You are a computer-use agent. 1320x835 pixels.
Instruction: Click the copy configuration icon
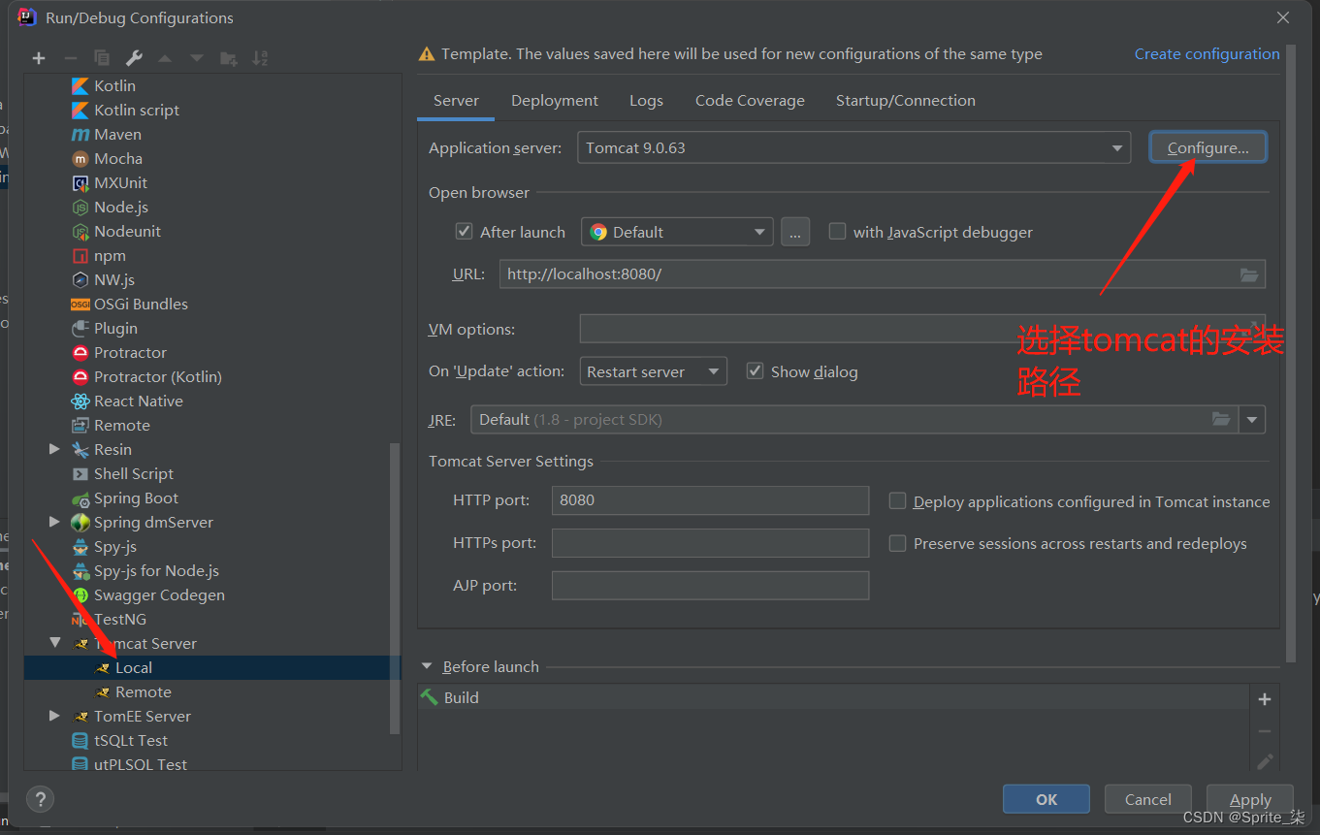coord(102,58)
